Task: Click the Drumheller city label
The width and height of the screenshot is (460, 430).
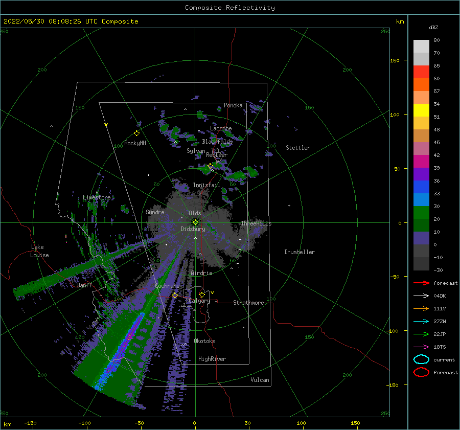Action: tap(300, 252)
